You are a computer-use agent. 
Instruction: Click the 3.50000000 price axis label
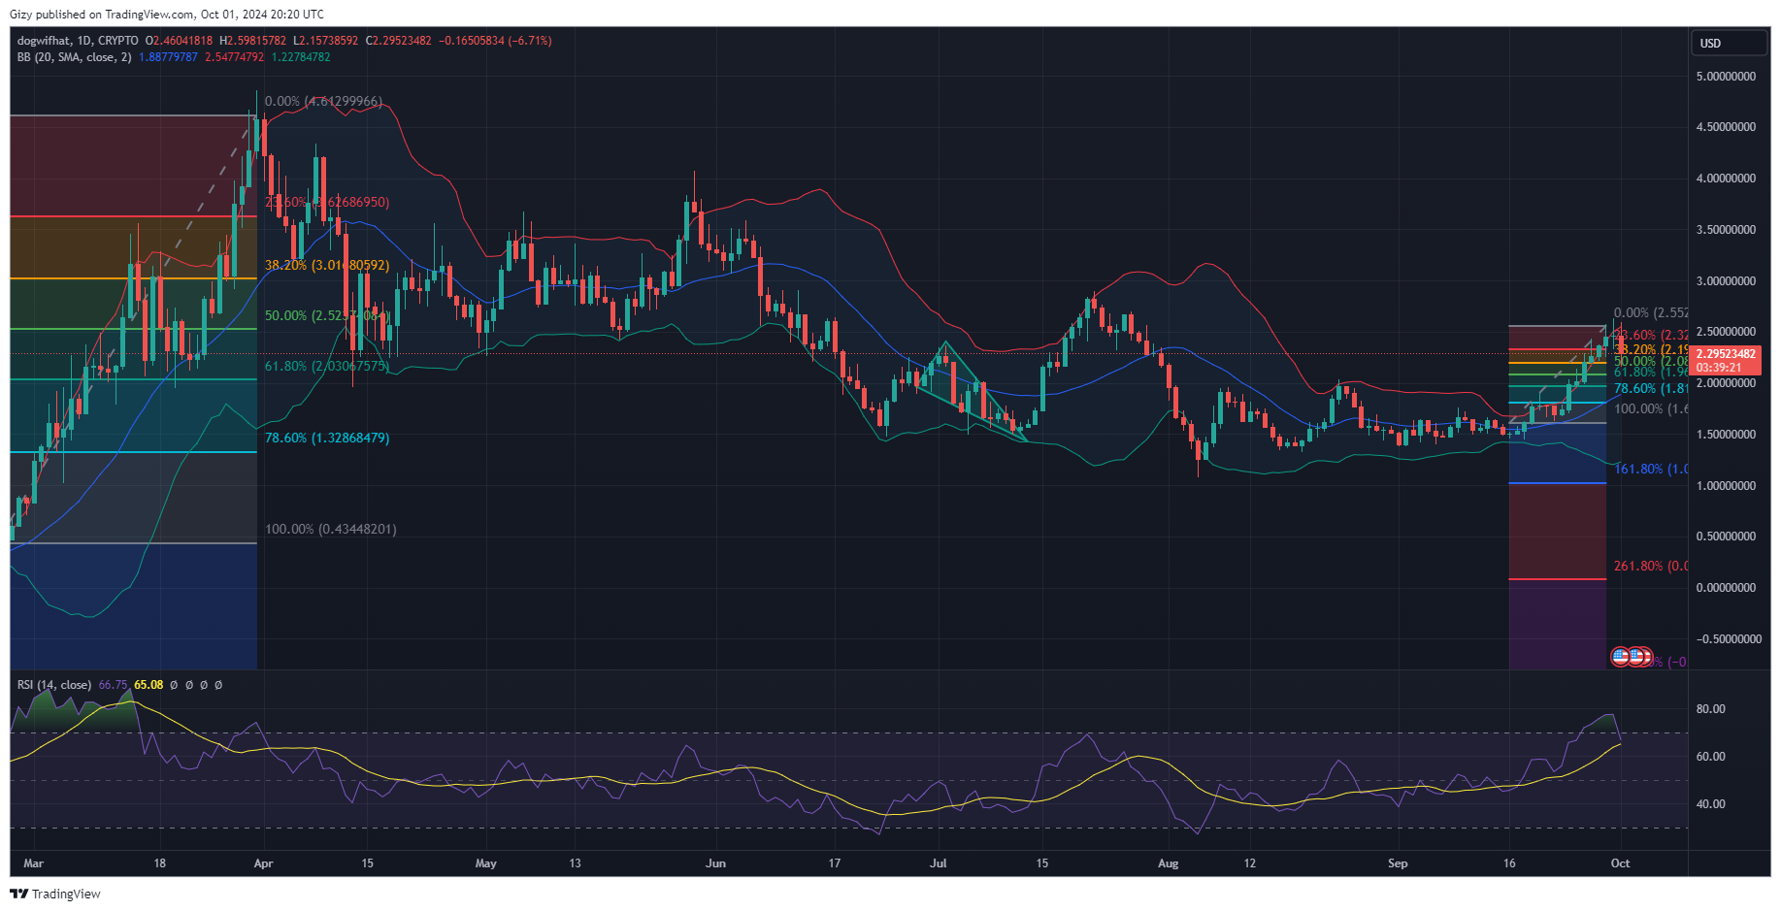(x=1726, y=230)
